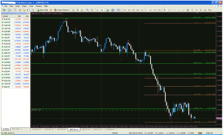Viewport: 223px width, 135px height.
Task: Click the Zoom Out magnifier icon
Action: pyautogui.click(x=92, y=10)
